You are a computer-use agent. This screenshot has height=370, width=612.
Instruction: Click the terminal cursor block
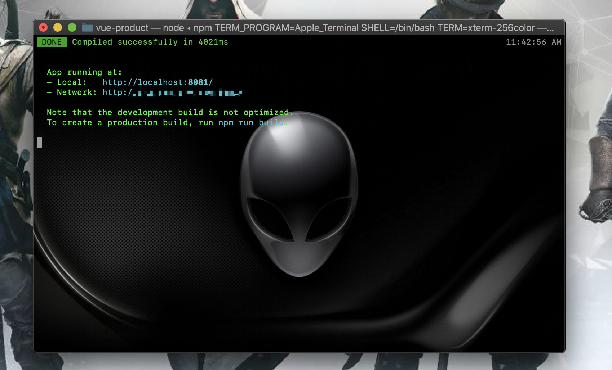pos(39,143)
